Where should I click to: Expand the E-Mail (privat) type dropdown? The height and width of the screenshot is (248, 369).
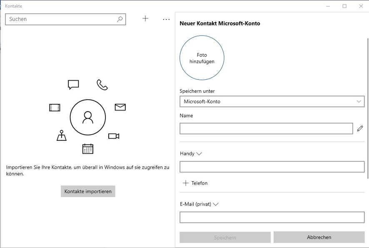pos(199,204)
